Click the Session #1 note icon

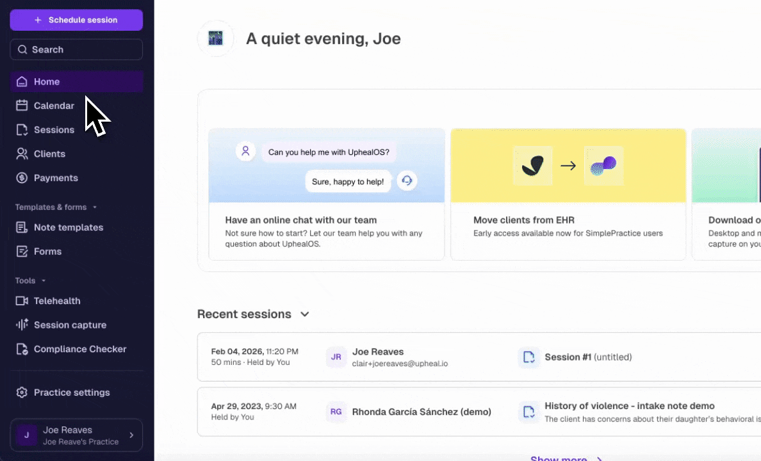click(x=528, y=357)
